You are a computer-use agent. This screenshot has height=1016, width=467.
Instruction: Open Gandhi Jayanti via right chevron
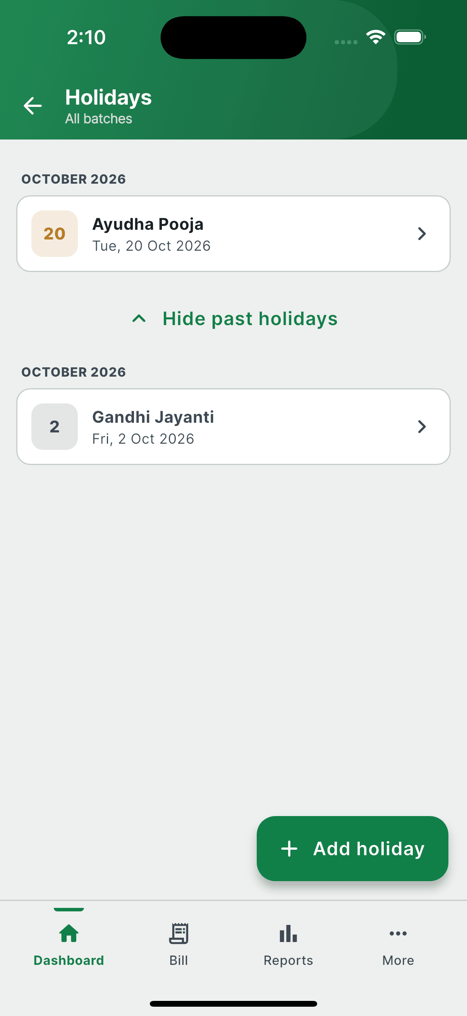click(x=422, y=426)
